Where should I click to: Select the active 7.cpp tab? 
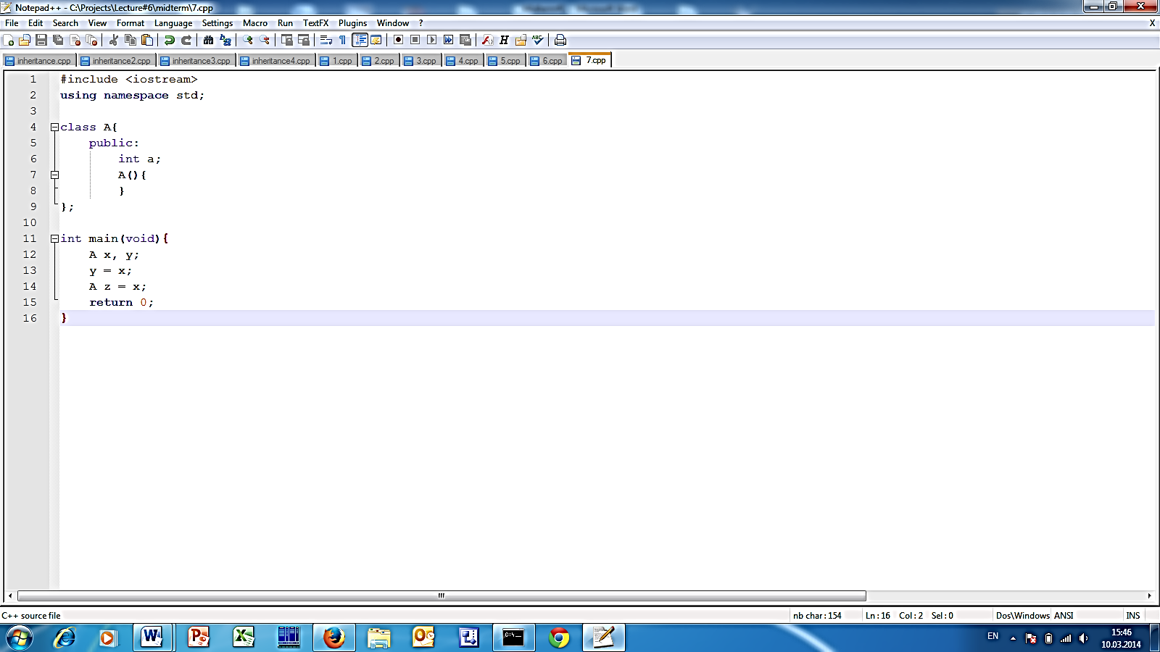(x=590, y=60)
